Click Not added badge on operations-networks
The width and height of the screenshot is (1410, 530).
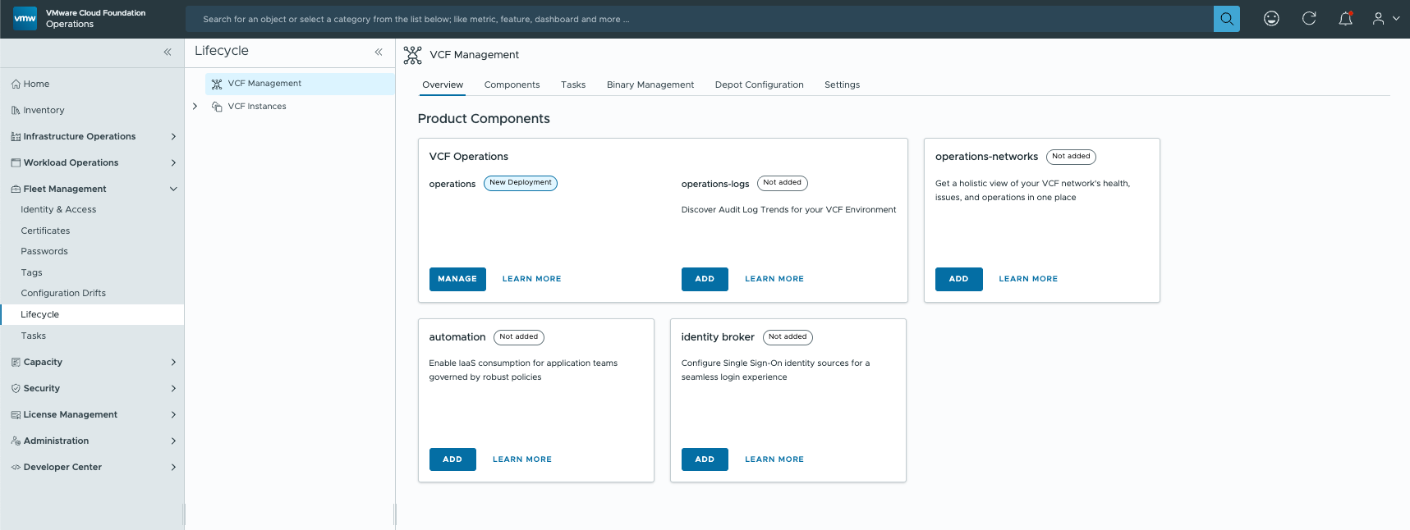1071,157
